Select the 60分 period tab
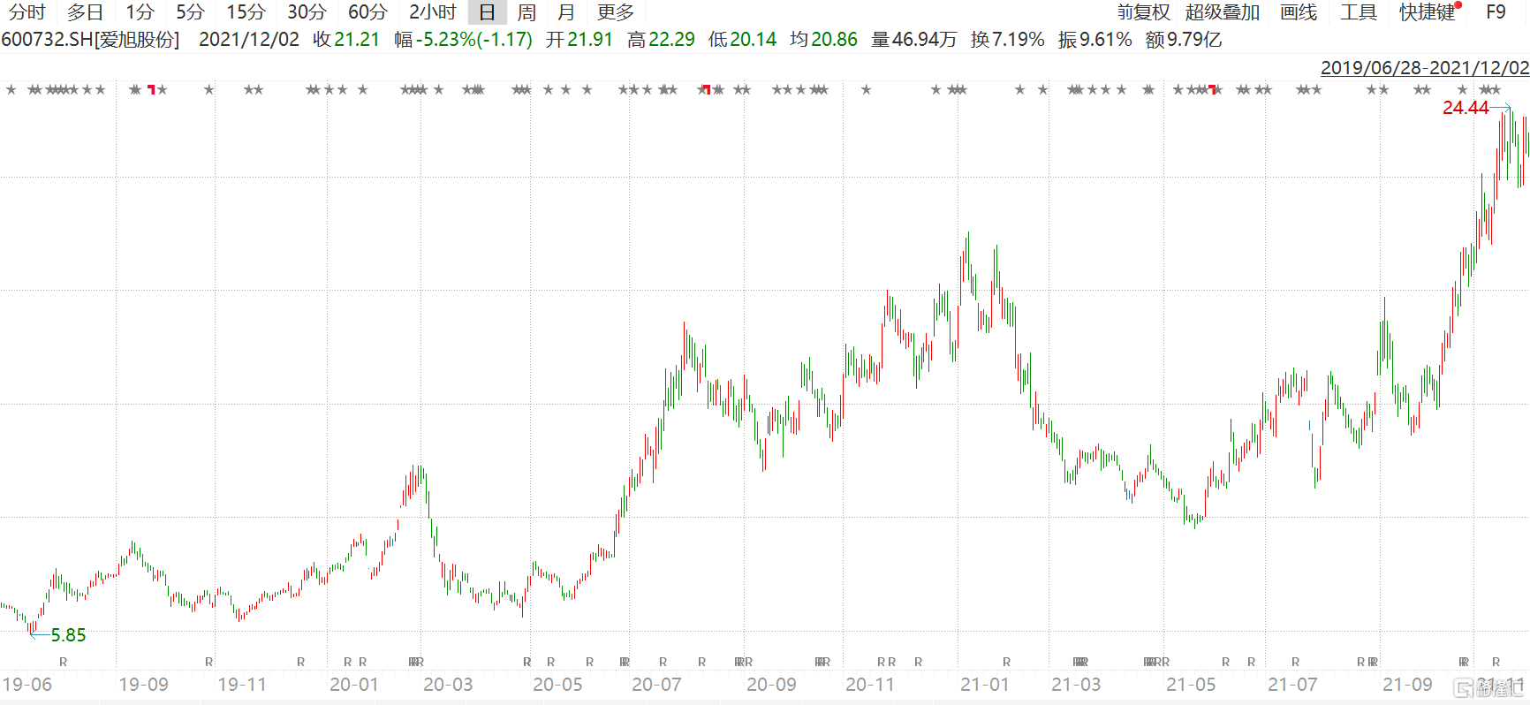Viewport: 1530px width, 705px height. pos(367,12)
